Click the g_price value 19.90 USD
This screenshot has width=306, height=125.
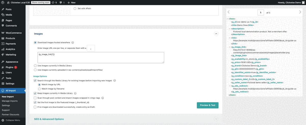pos(246,62)
